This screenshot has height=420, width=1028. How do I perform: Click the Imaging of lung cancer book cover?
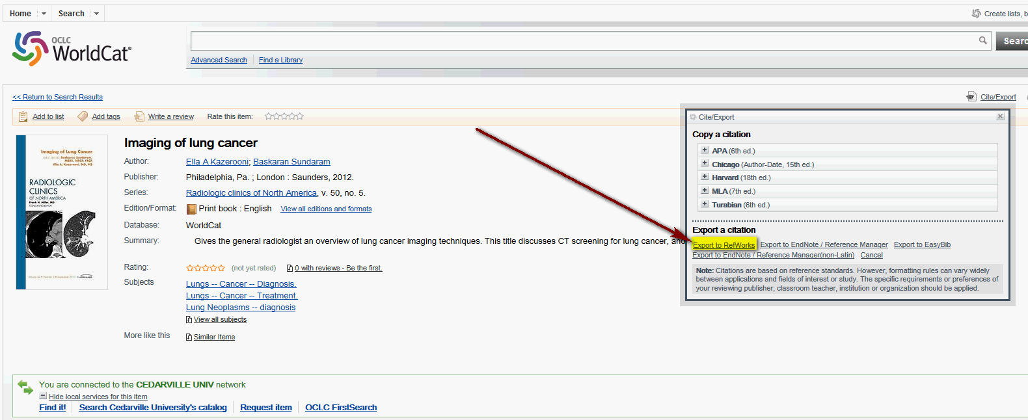62,212
